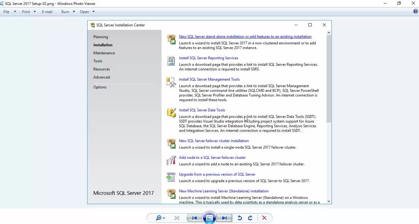
Task: Go to the next photo
Action: click(x=224, y=218)
